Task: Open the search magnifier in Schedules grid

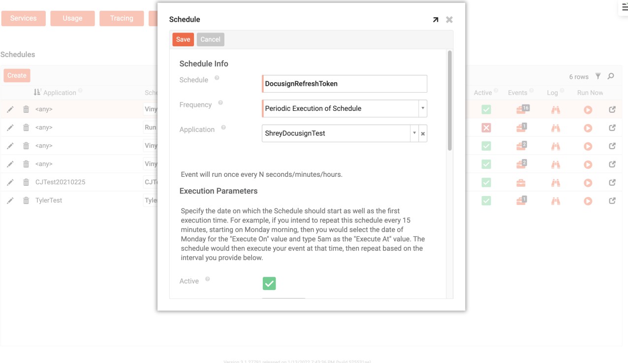Action: [x=611, y=76]
